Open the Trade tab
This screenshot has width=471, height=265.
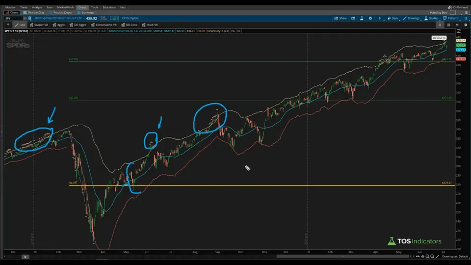(24, 7)
